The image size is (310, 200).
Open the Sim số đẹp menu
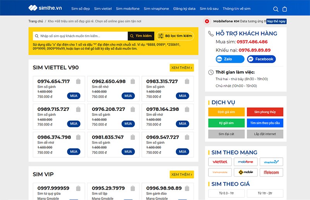pos(81,9)
